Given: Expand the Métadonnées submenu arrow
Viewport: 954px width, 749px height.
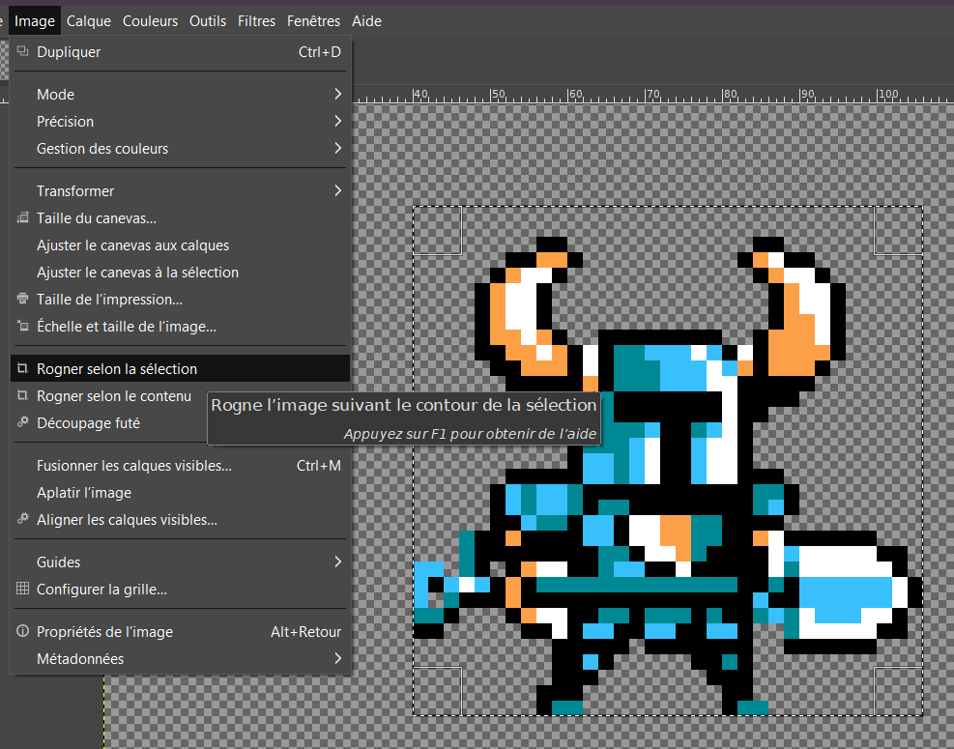Looking at the screenshot, I should (337, 658).
